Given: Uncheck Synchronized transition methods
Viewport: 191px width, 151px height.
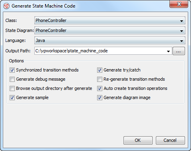Looking at the screenshot, I should pos(12,70).
